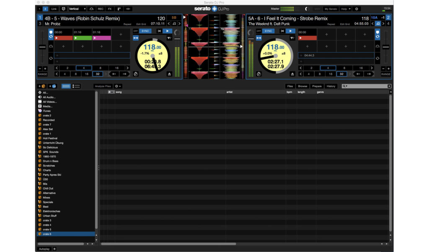429x252 pixels.
Task: Click the loop roll icon on deck 1's left strip
Action: tap(51, 58)
